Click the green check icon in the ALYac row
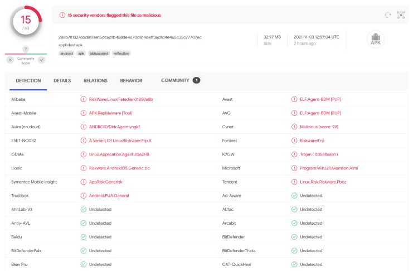Screen dimensions: 418x271 click(294, 210)
